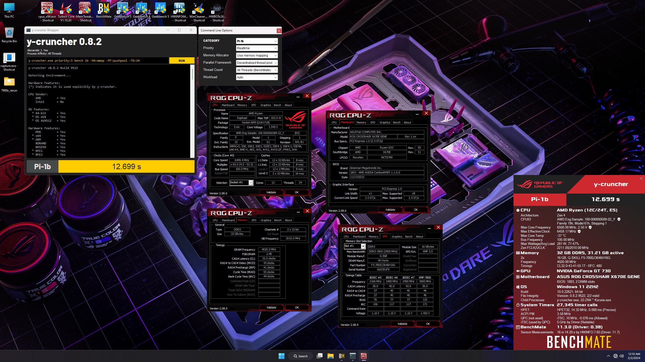Open This PC desktop icon
Image resolution: width=645 pixels, height=362 pixels.
pyautogui.click(x=9, y=11)
